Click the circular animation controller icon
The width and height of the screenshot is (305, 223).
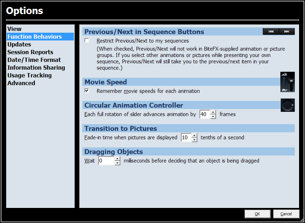coord(287,105)
